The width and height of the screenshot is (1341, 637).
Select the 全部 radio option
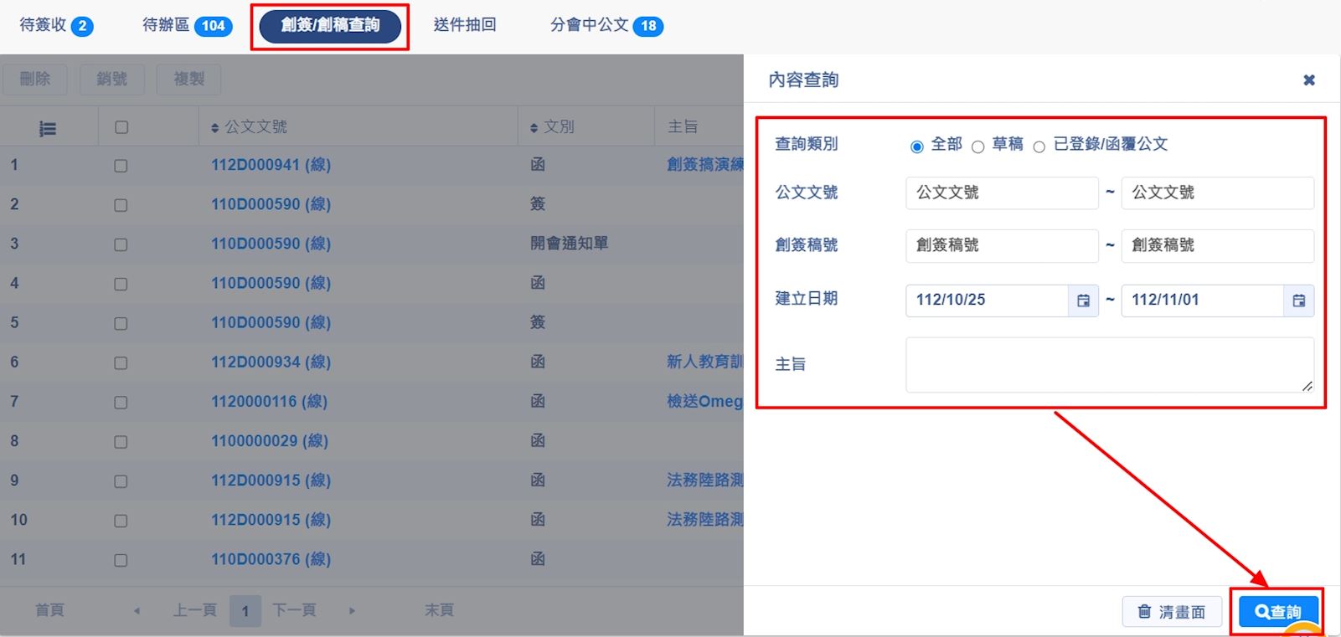(x=917, y=147)
